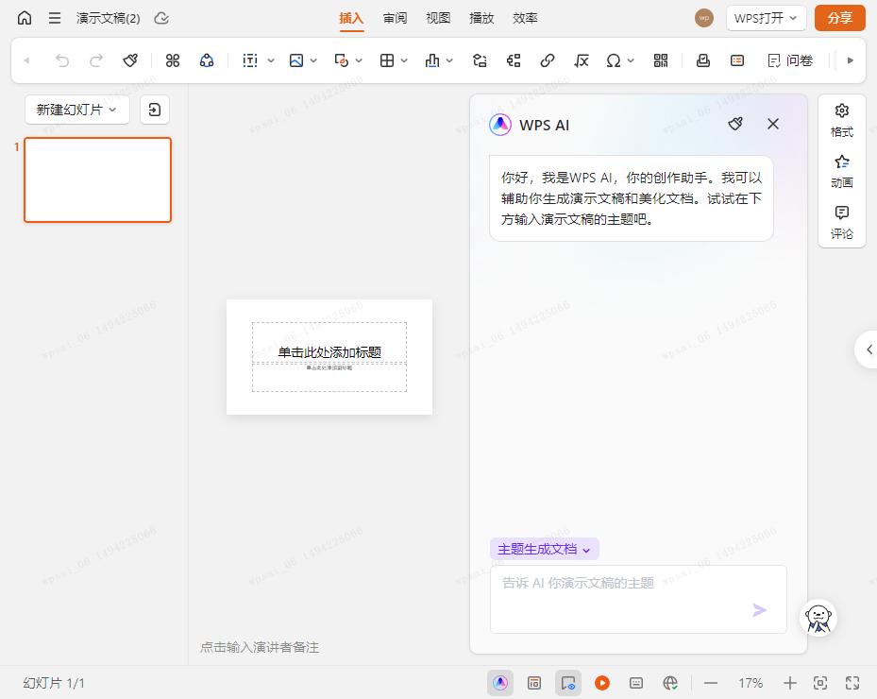Open the 评论 comments panel
This screenshot has height=699, width=877.
pyautogui.click(x=841, y=223)
